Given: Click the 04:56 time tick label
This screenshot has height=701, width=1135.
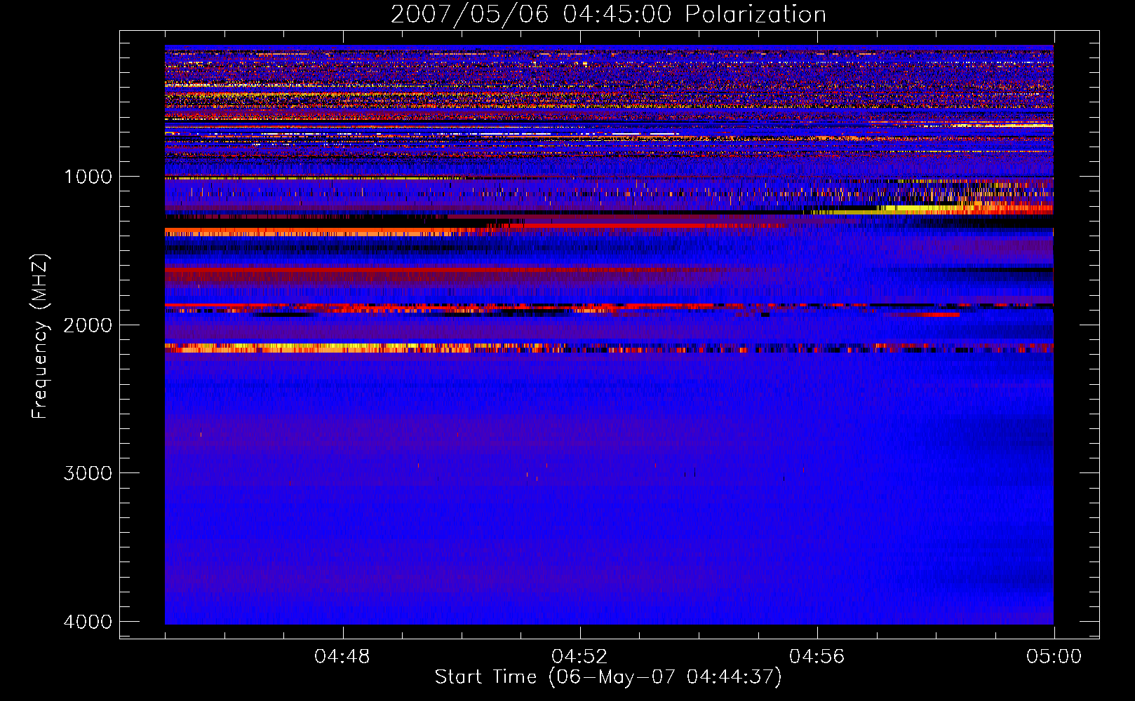Looking at the screenshot, I should (817, 657).
